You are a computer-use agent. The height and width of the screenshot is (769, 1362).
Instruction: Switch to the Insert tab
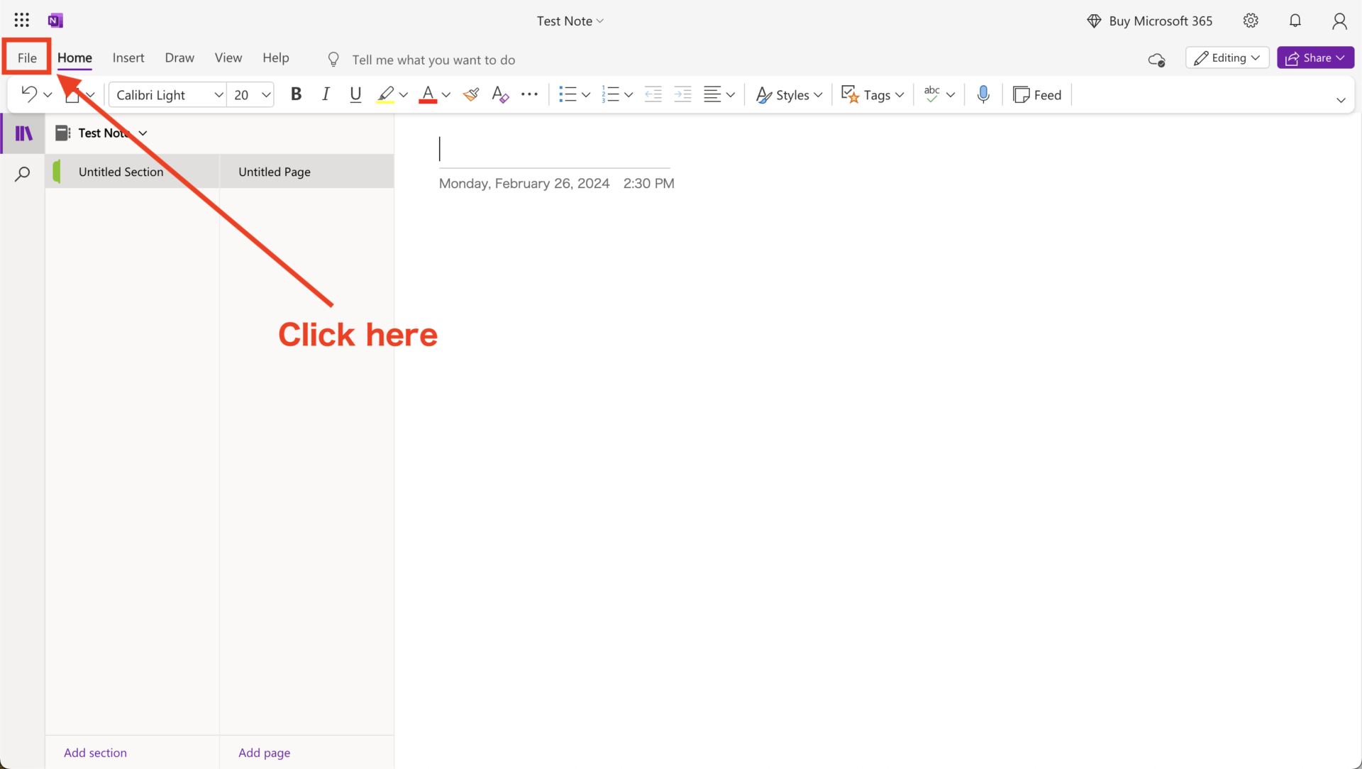pyautogui.click(x=128, y=58)
